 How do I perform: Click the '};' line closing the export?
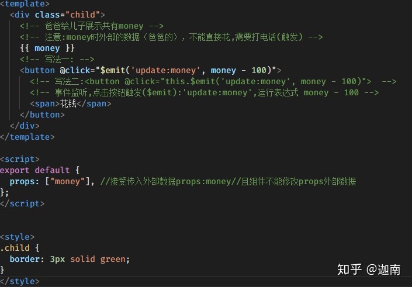point(5,193)
